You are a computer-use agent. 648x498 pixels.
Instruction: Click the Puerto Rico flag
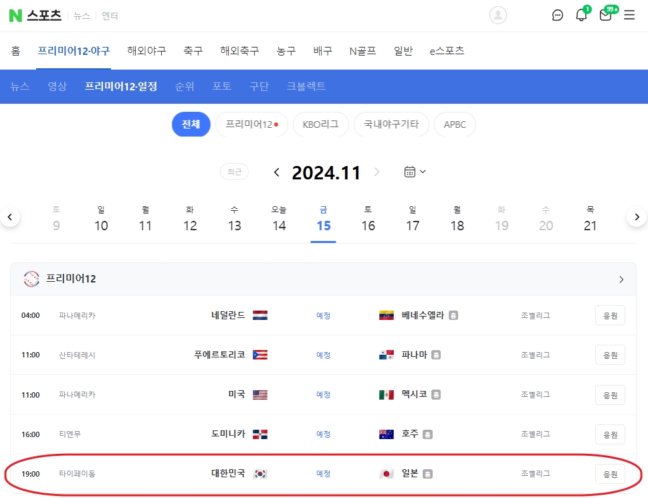tap(260, 355)
